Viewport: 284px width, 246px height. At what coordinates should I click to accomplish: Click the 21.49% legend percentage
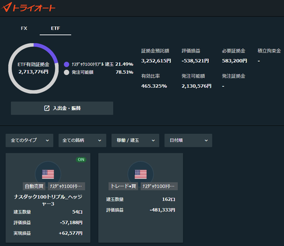point(124,64)
